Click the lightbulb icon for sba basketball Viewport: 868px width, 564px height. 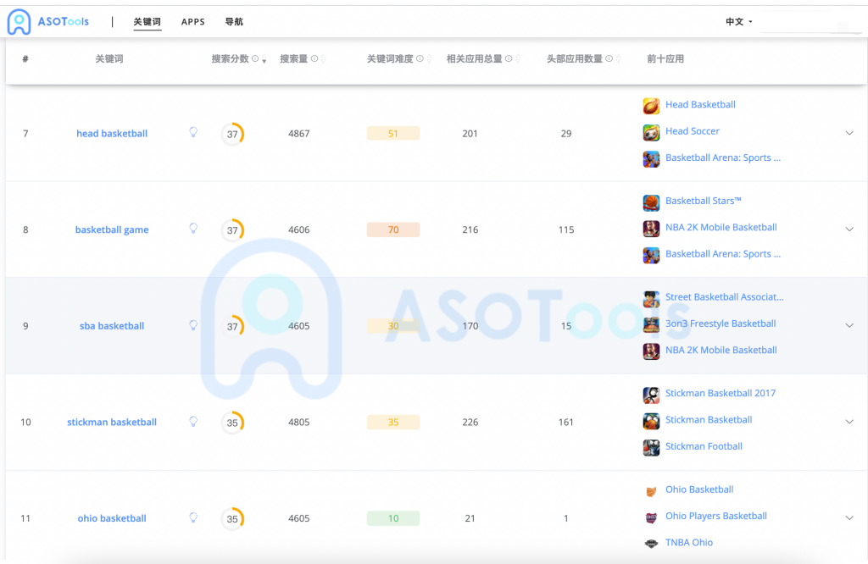coord(193,325)
